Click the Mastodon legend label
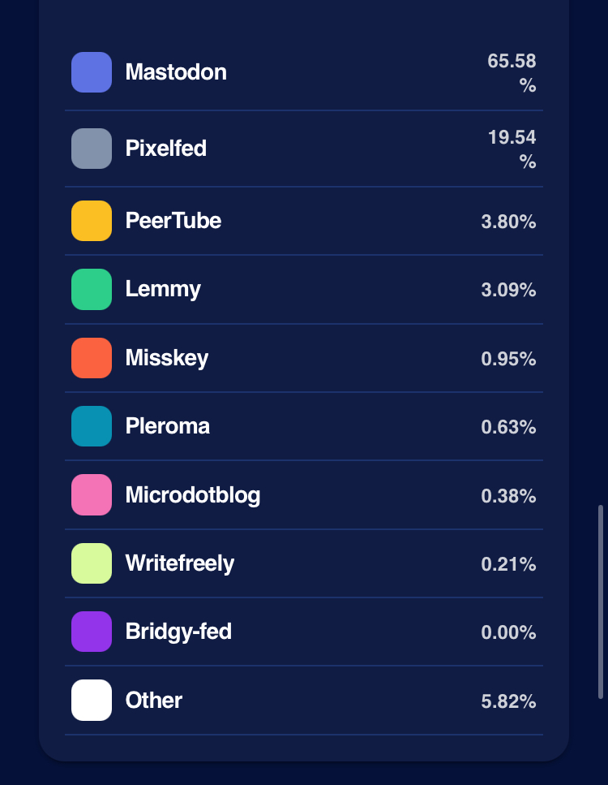 [x=176, y=72]
